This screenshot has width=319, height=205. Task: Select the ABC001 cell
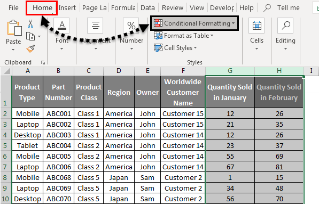(x=59, y=113)
